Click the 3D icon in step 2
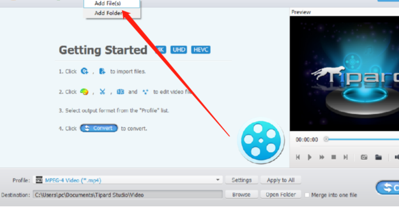This screenshot has width=399, height=208. tap(120, 91)
